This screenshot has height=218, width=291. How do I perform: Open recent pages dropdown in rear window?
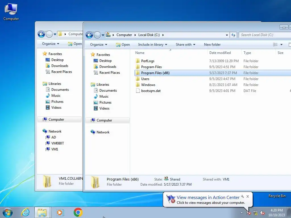tap(55, 34)
